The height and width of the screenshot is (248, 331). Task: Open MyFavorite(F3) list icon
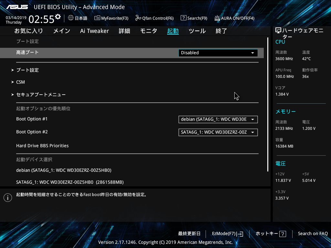(97, 18)
